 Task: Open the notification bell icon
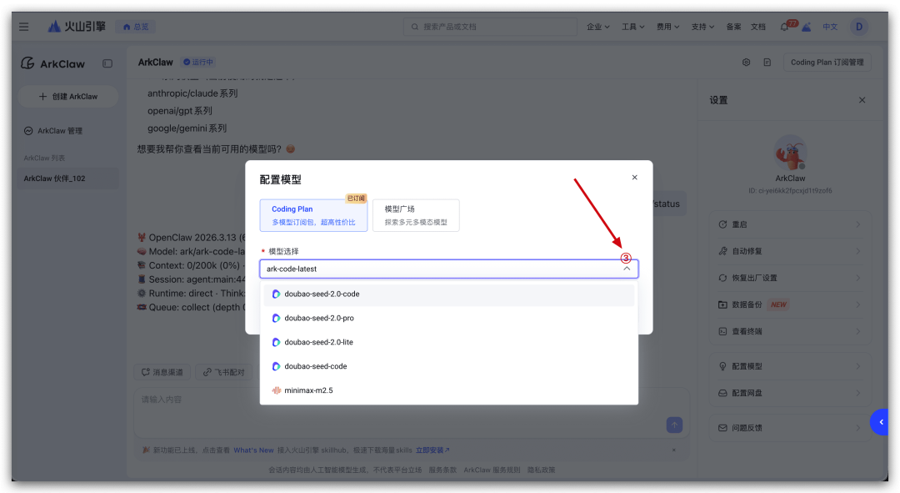[784, 27]
